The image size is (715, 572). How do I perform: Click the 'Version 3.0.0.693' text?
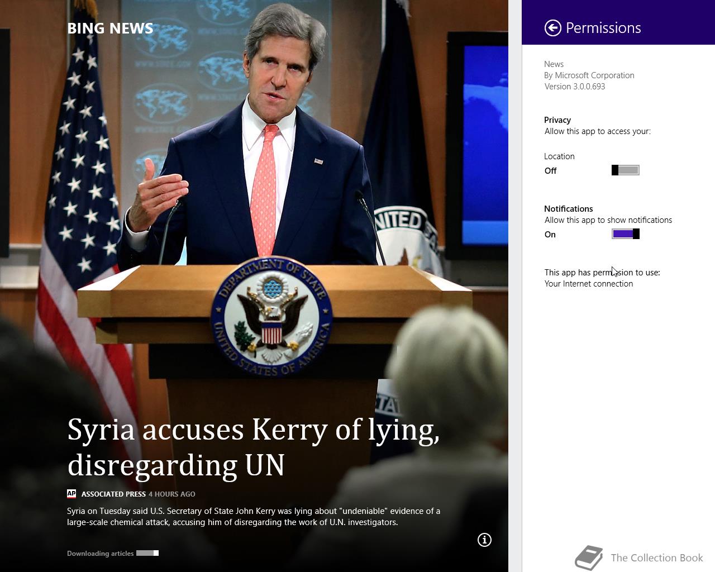pos(575,87)
